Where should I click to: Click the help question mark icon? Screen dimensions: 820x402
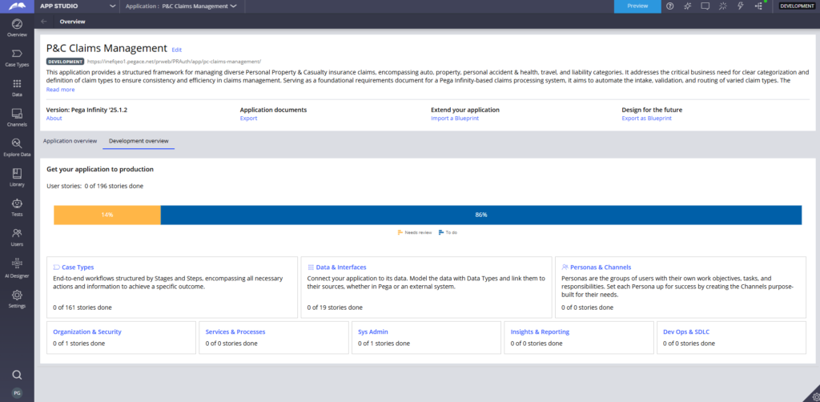670,6
